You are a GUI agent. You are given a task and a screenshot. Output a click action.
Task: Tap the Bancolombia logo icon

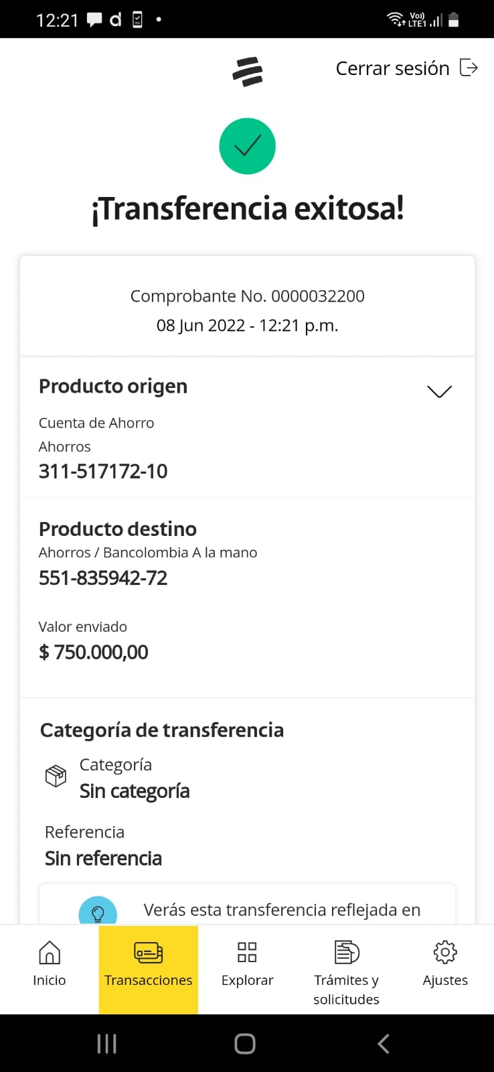tap(248, 72)
